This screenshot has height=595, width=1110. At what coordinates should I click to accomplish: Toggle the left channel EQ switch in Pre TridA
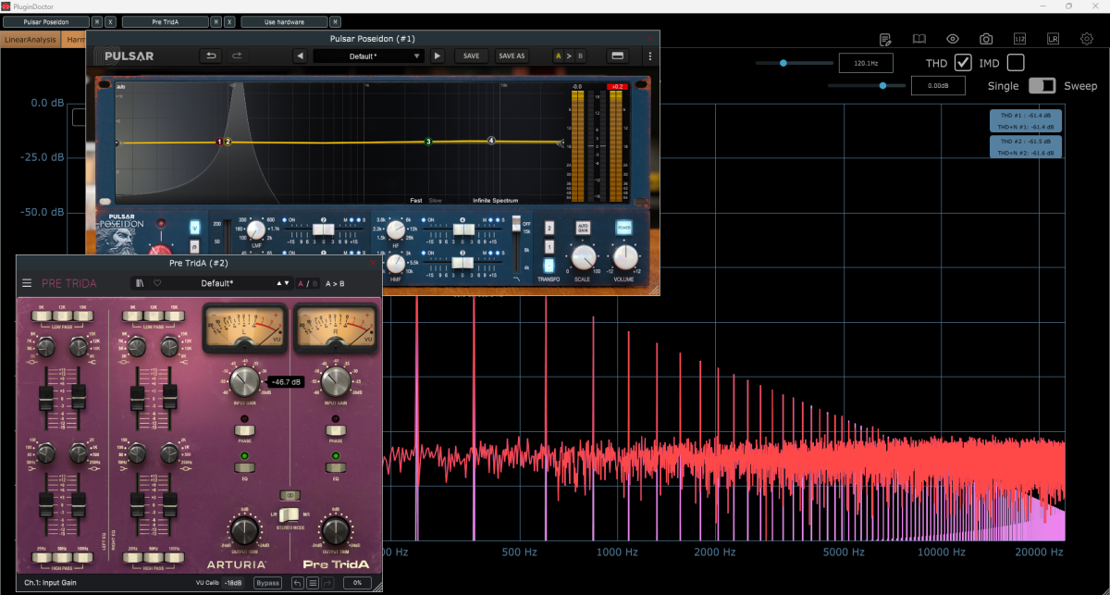coord(244,467)
